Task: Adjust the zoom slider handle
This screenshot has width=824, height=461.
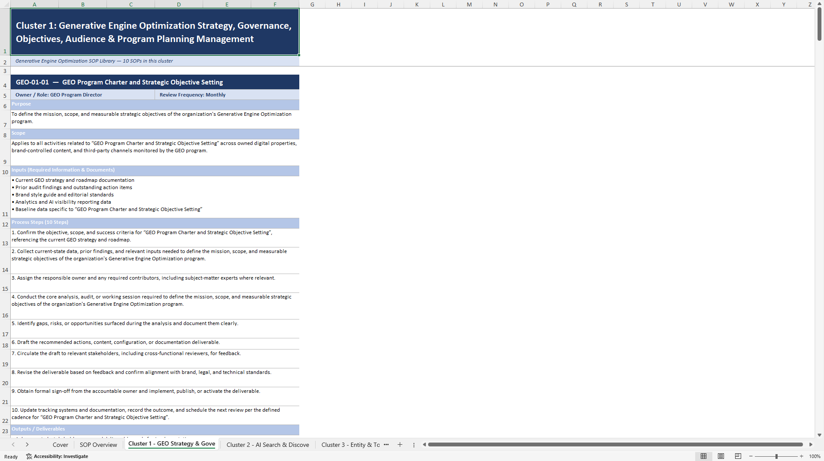Action: click(776, 456)
